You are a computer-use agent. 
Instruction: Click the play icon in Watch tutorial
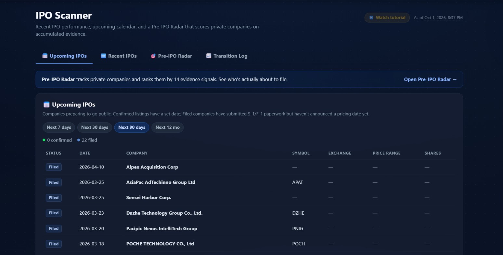[x=371, y=18]
